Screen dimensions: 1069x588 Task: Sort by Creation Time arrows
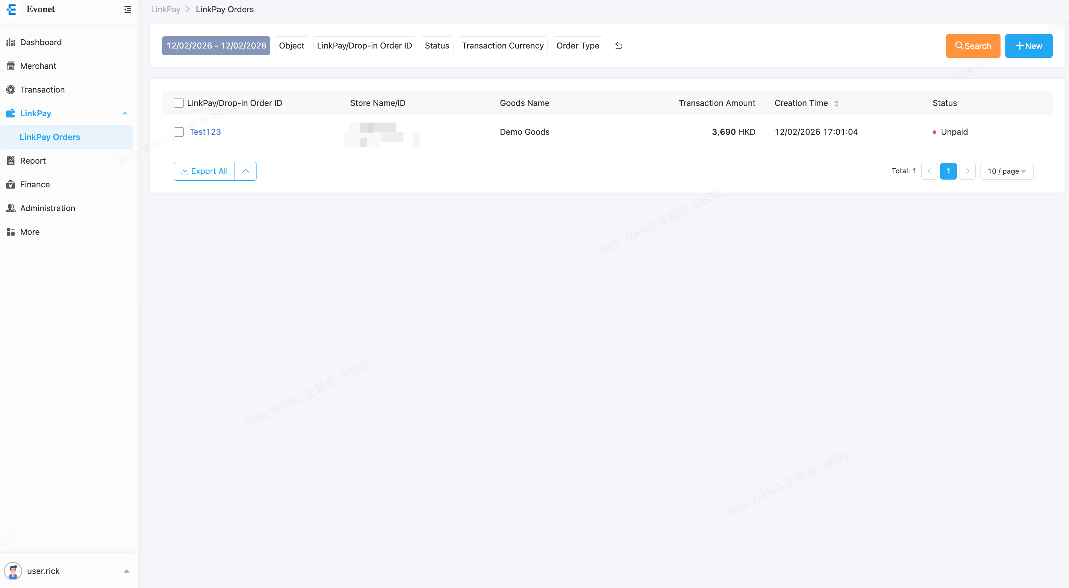click(836, 103)
